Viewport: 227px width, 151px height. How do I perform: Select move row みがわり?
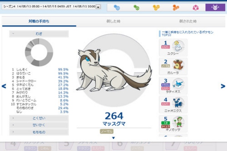coord(40,92)
